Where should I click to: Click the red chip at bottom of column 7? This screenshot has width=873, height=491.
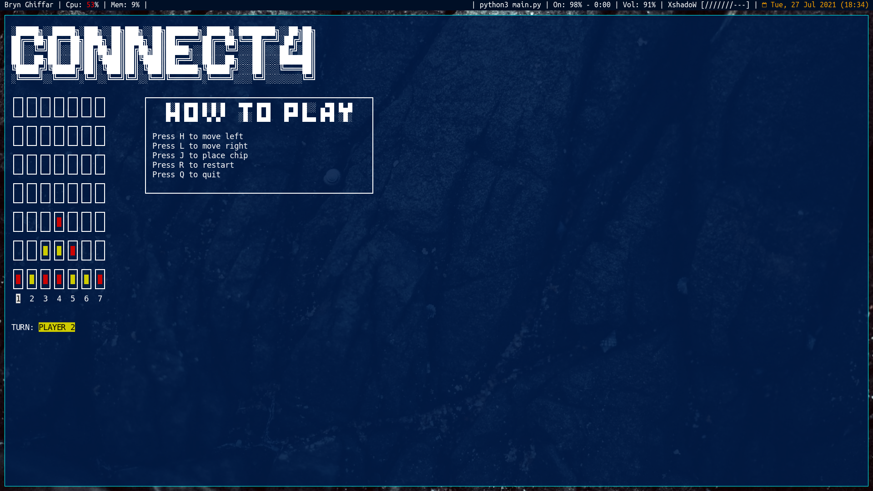(x=100, y=279)
